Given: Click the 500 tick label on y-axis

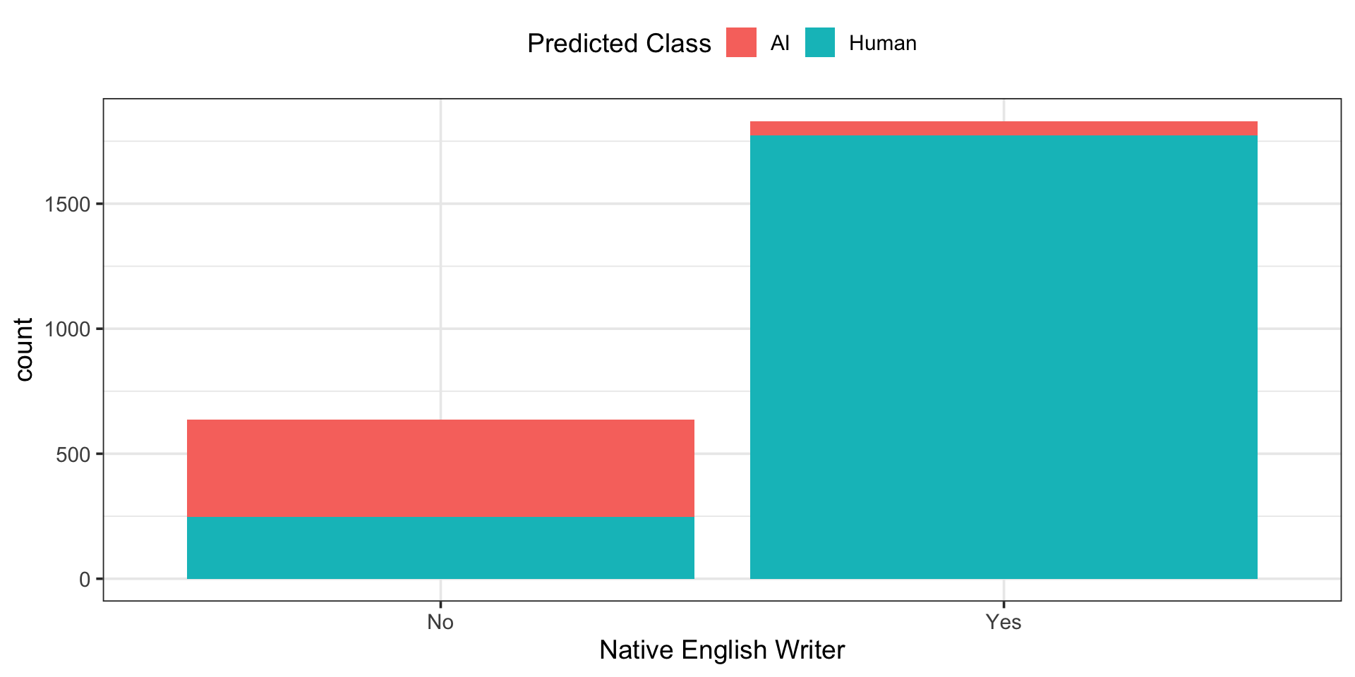Looking at the screenshot, I should (72, 454).
